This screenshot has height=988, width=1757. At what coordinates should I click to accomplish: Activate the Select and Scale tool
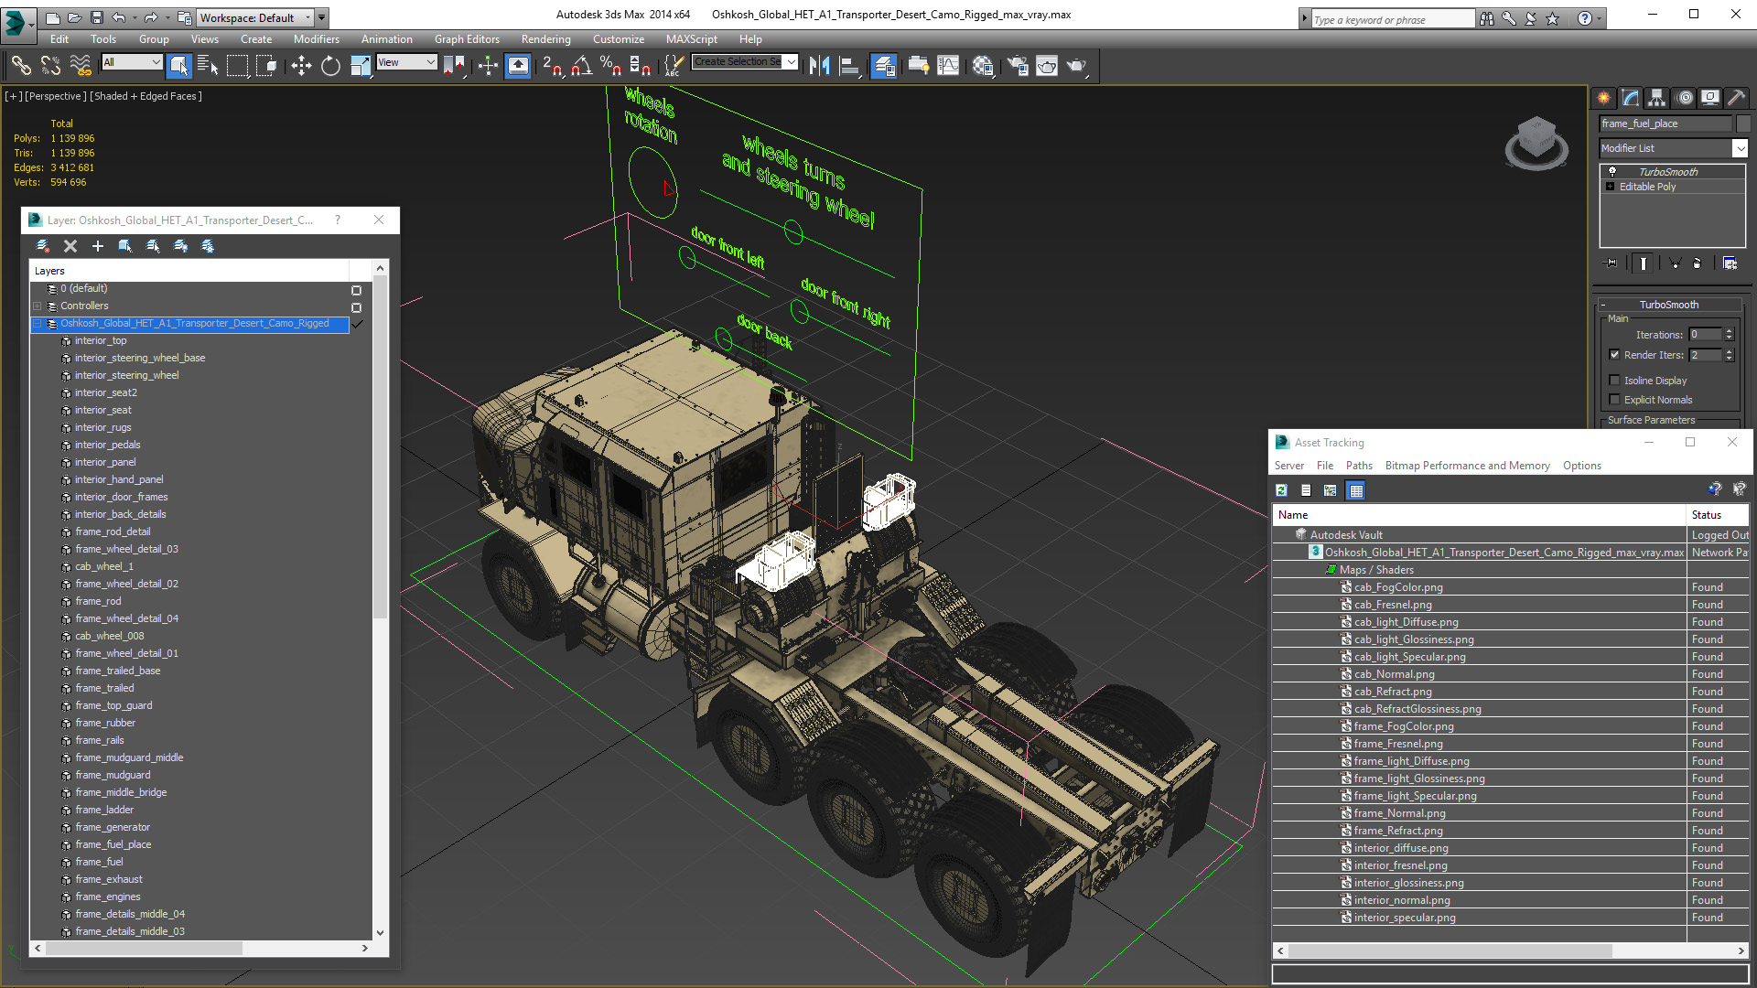click(361, 65)
